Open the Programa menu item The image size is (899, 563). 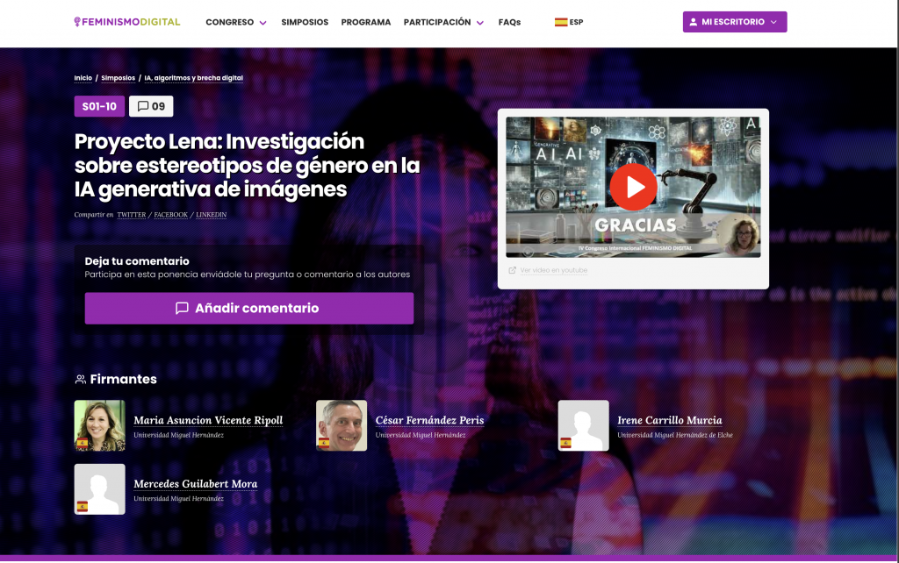[x=366, y=22]
